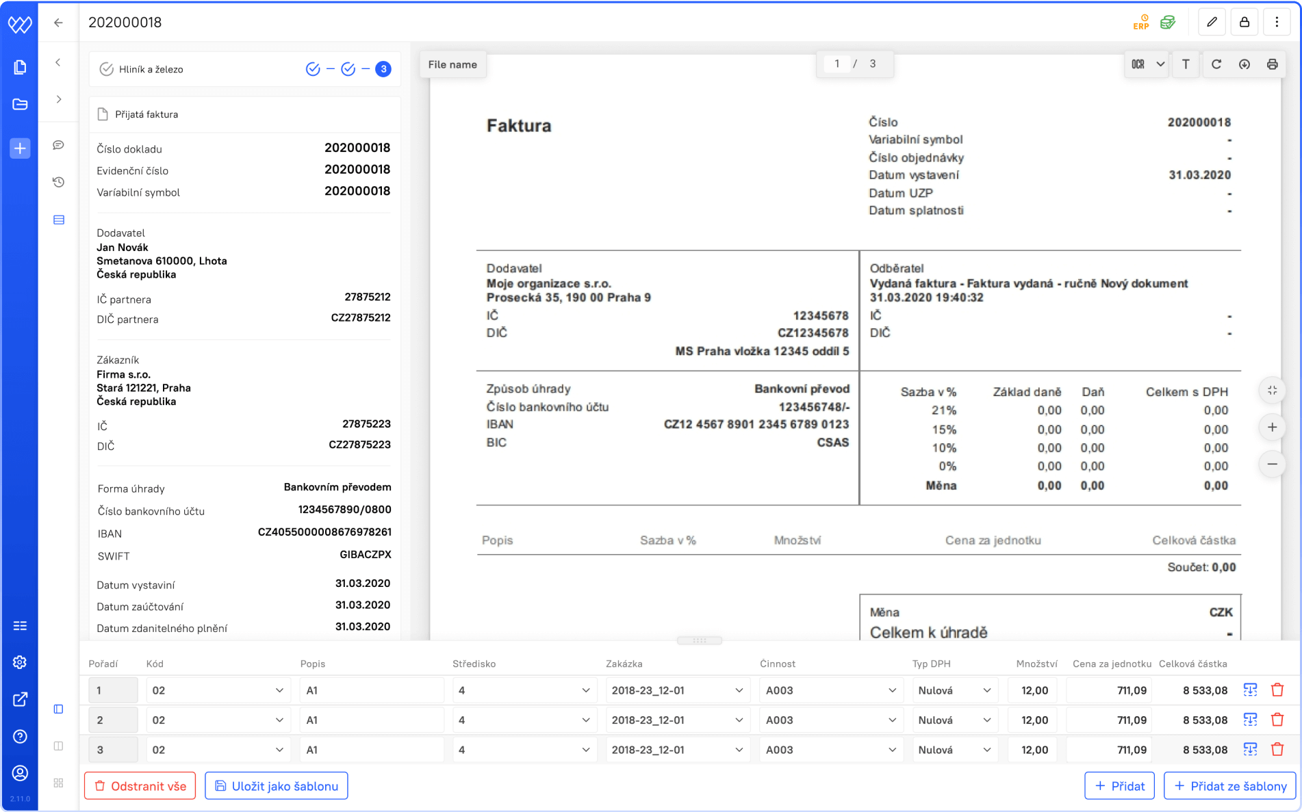Screen dimensions: 1302x812
Task: Toggle the Hliník a železo check circle
Action: 106,69
